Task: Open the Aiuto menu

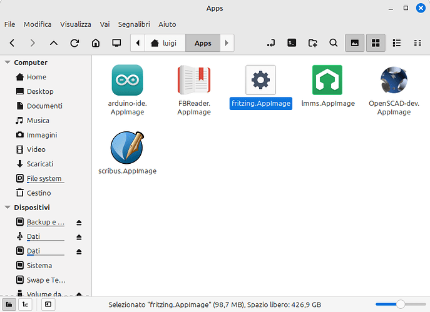Action: (167, 24)
